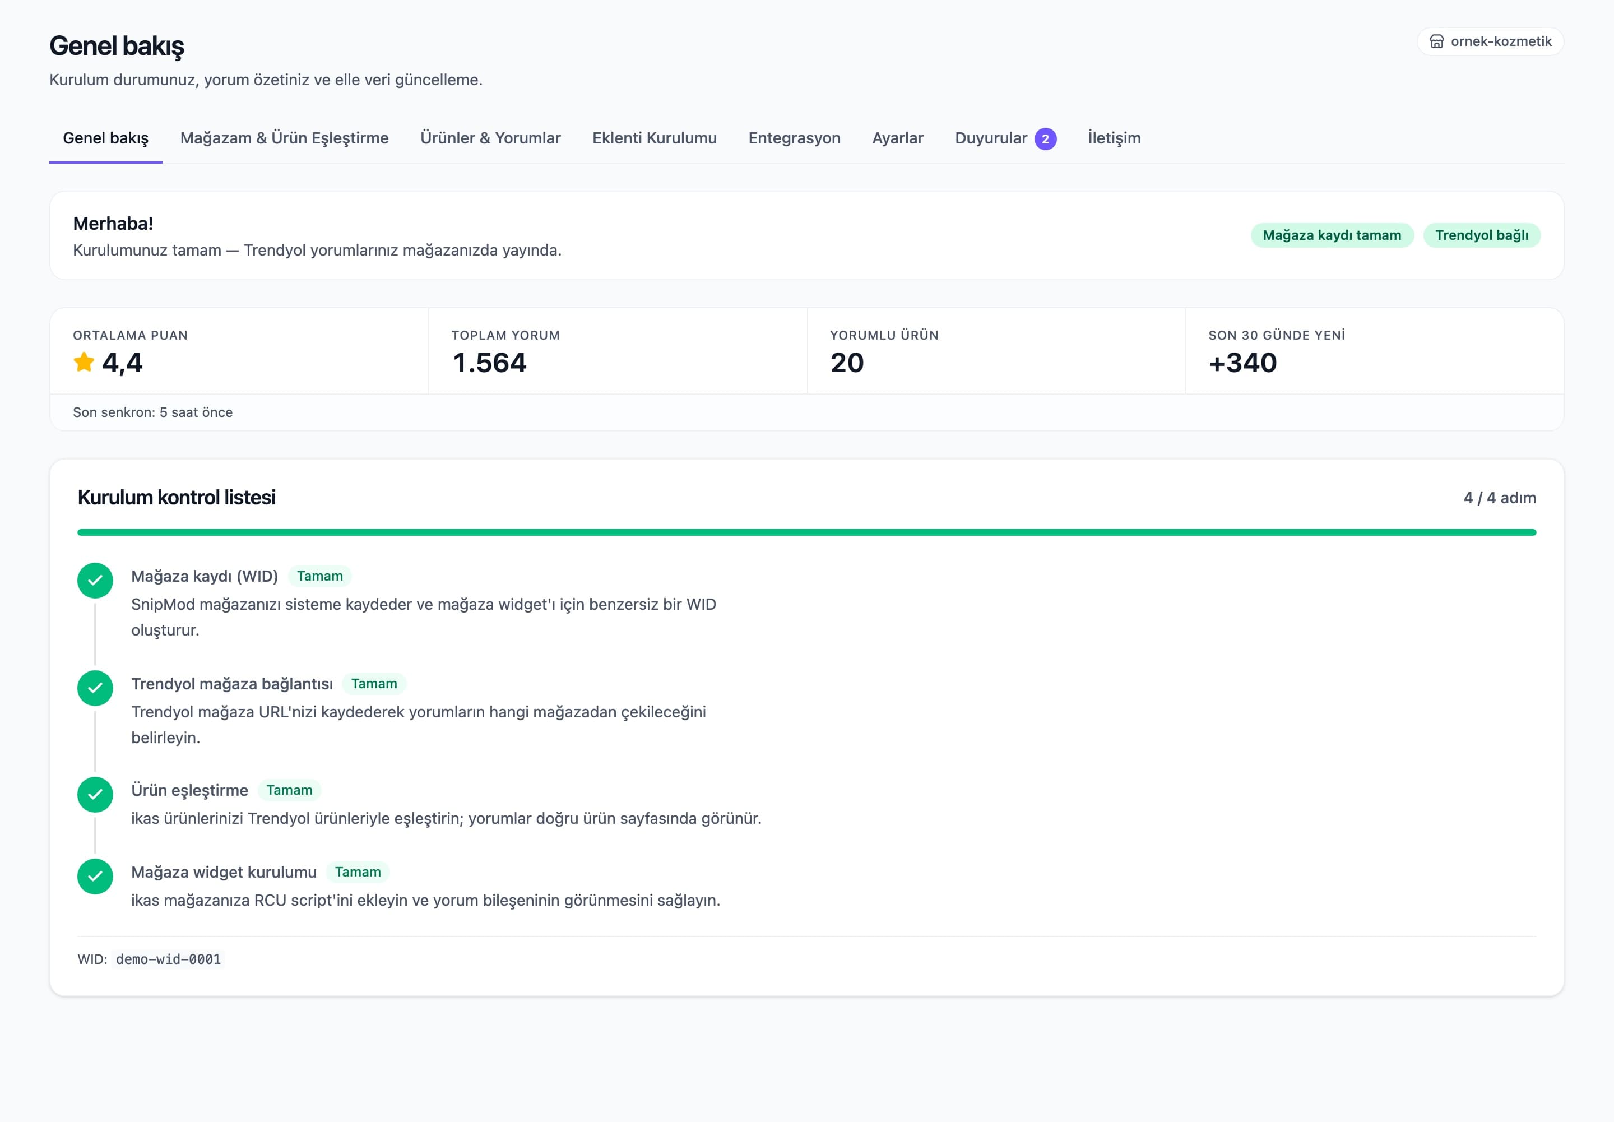Screen dimensions: 1614x1122
Task: Click the Trendyol bağlı status badge
Action: point(1481,235)
